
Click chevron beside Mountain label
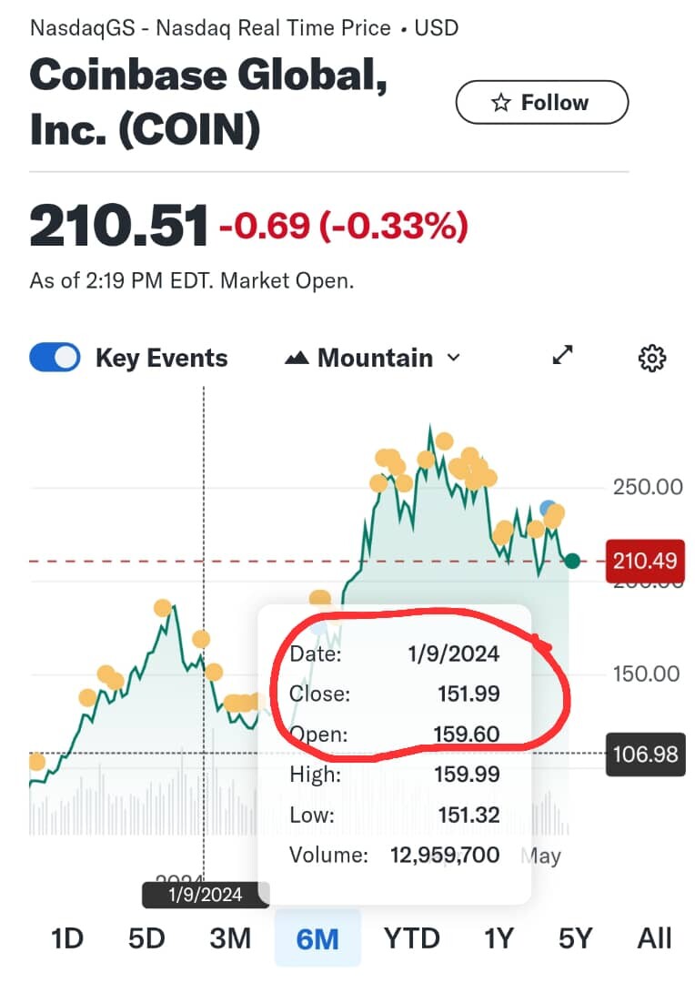click(453, 358)
